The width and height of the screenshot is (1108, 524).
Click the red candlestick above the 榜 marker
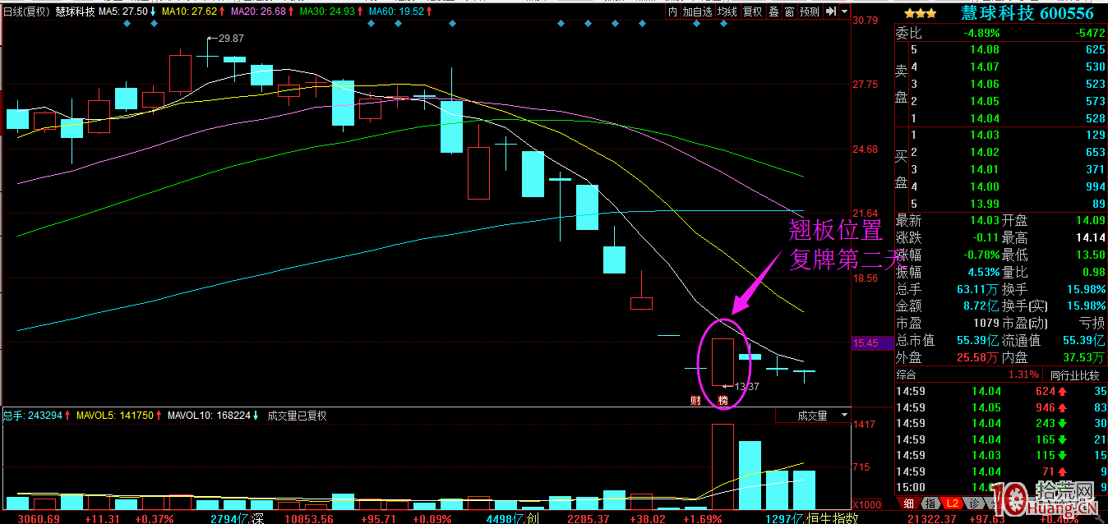pos(723,361)
